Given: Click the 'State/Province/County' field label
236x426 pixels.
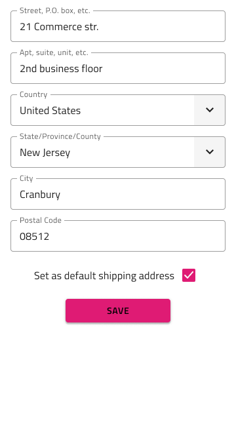Looking at the screenshot, I should pyautogui.click(x=60, y=136).
